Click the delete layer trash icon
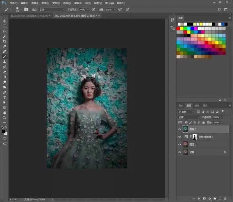The height and width of the screenshot is (202, 233). (225, 198)
